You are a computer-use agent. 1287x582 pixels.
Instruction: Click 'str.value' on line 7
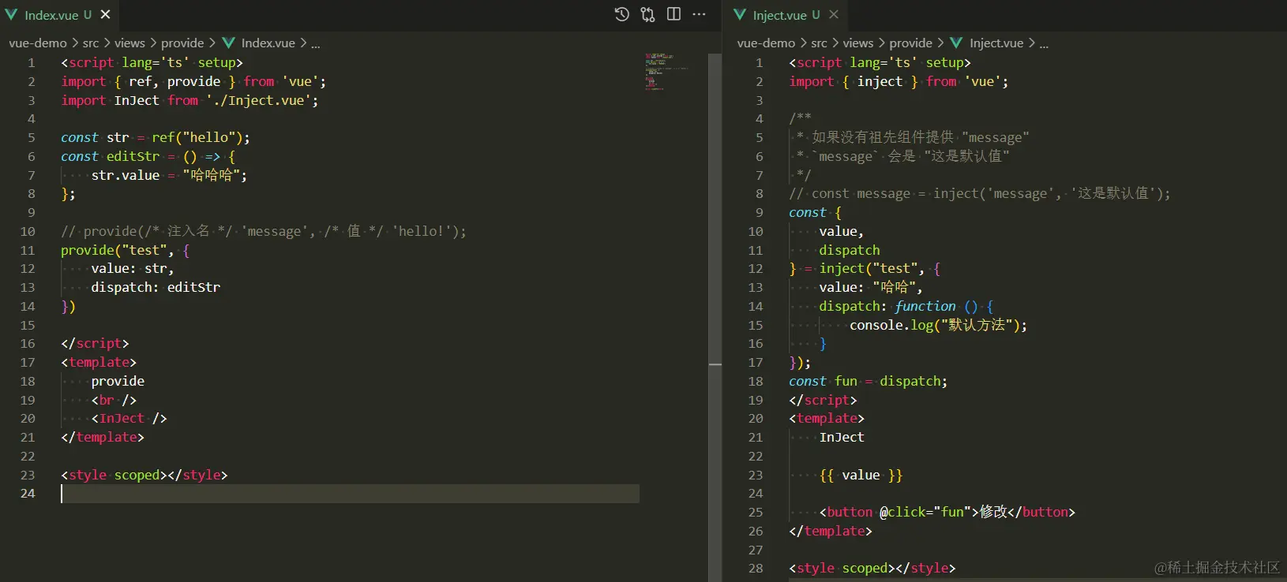point(125,175)
